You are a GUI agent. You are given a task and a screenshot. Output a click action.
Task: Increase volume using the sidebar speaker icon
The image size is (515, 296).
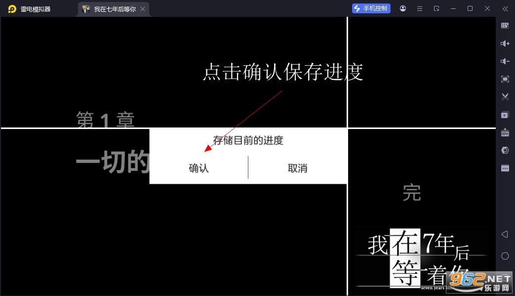point(505,43)
